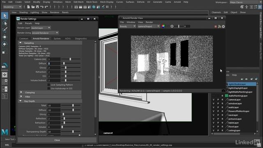The image size is (263, 148).
Task: Click the Save Scene icon
Action: [37, 7]
